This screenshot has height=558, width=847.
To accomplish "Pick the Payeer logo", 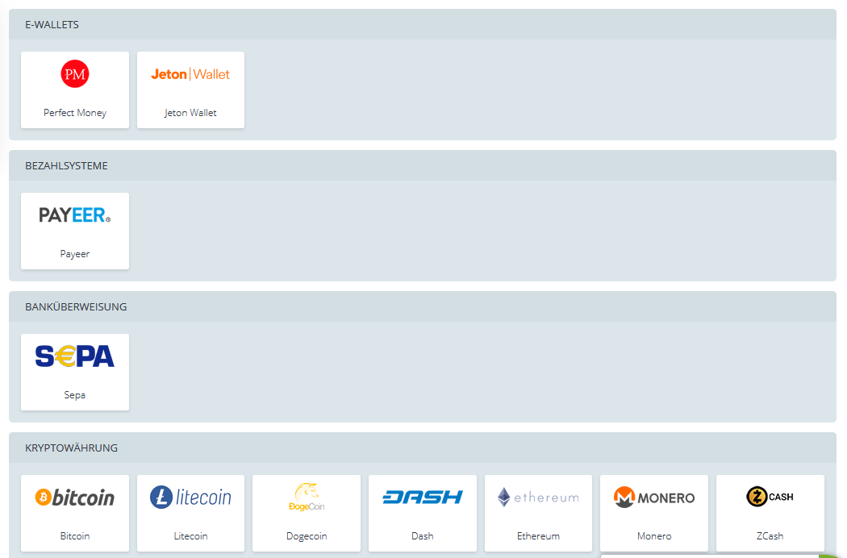I will coord(74,215).
